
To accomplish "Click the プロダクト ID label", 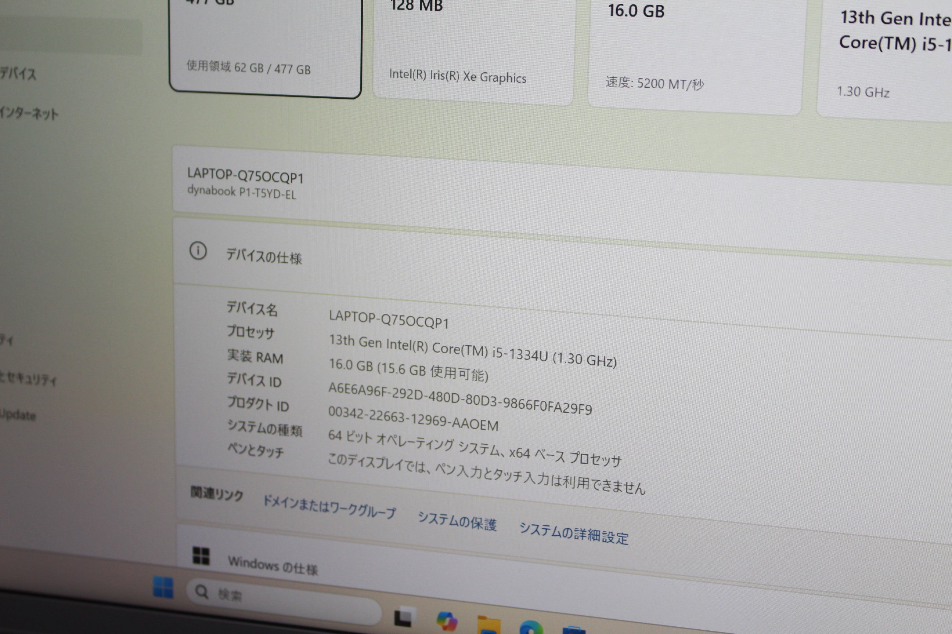I will (x=258, y=404).
